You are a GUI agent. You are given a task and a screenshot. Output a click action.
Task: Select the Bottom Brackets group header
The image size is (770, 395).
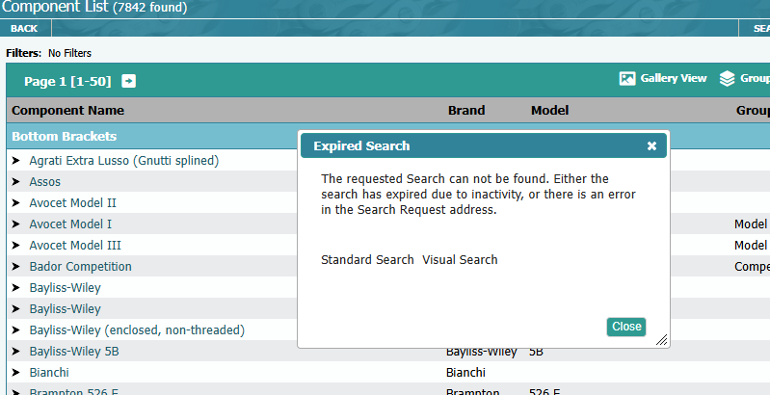point(64,137)
